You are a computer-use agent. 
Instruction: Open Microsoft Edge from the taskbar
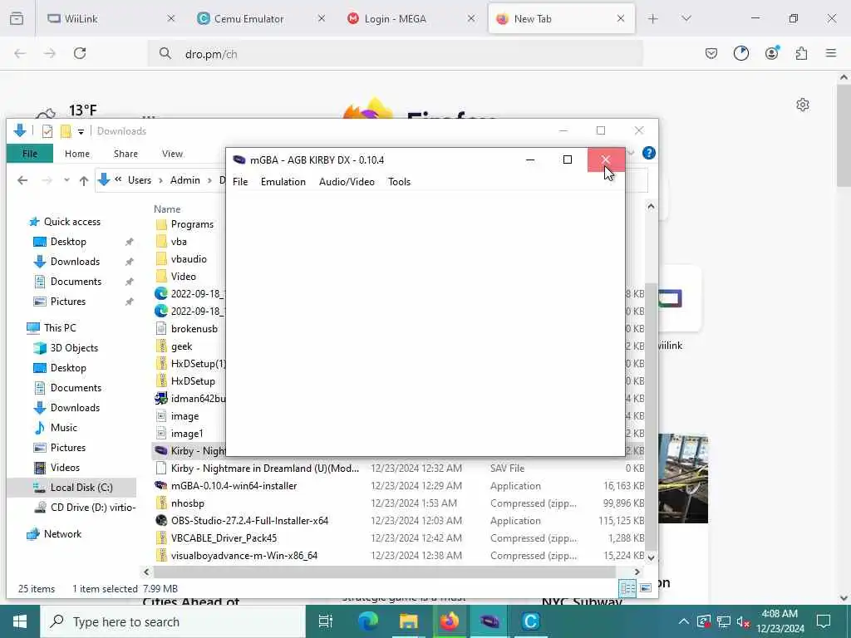tap(367, 621)
